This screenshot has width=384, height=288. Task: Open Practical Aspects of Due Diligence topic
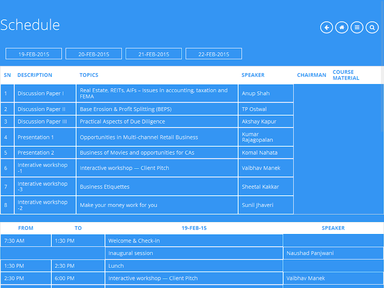(x=157, y=121)
